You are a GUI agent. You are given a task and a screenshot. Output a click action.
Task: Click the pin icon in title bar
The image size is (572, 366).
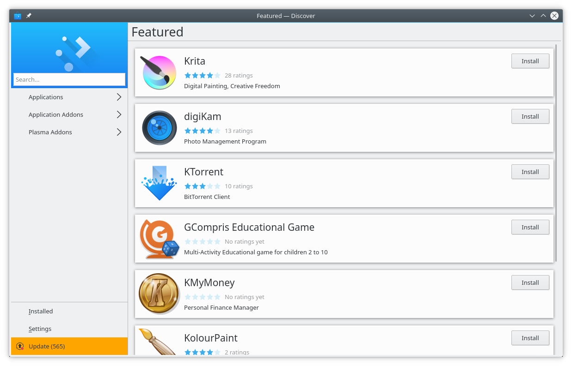[29, 16]
